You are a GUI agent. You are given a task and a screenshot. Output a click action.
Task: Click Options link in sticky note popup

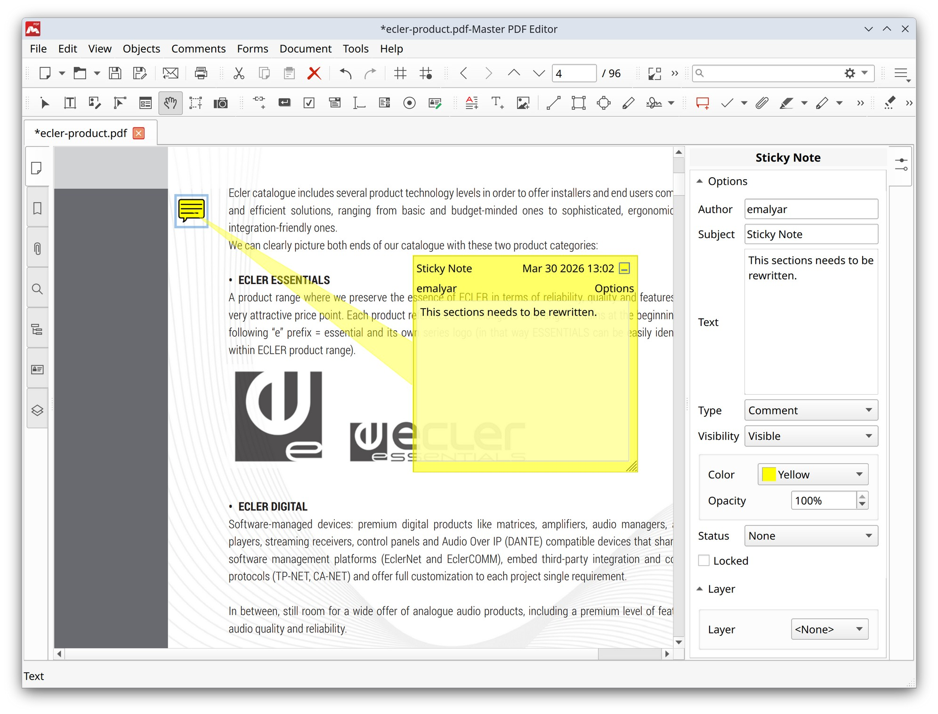(614, 288)
